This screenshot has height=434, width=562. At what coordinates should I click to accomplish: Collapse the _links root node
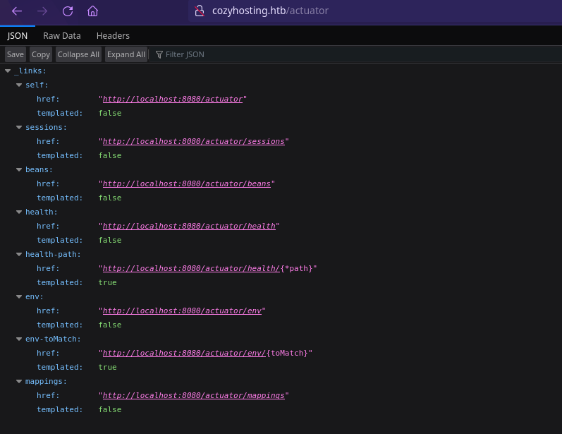(8, 71)
